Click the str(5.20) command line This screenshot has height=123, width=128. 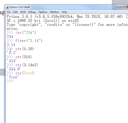20,49
